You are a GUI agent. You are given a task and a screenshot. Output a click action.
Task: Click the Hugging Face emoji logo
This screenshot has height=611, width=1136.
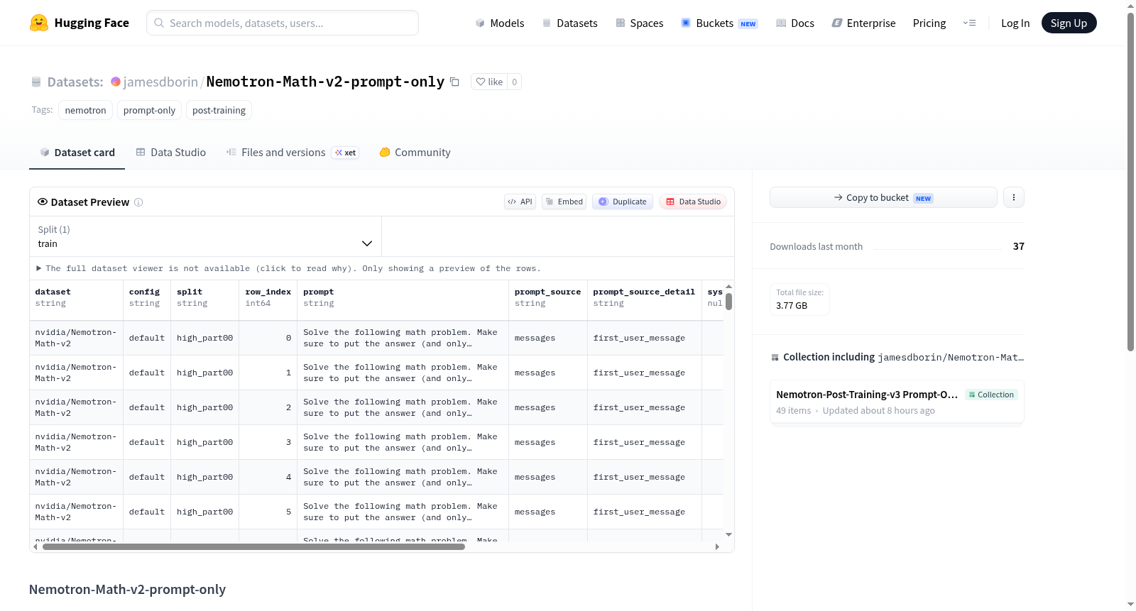[39, 23]
